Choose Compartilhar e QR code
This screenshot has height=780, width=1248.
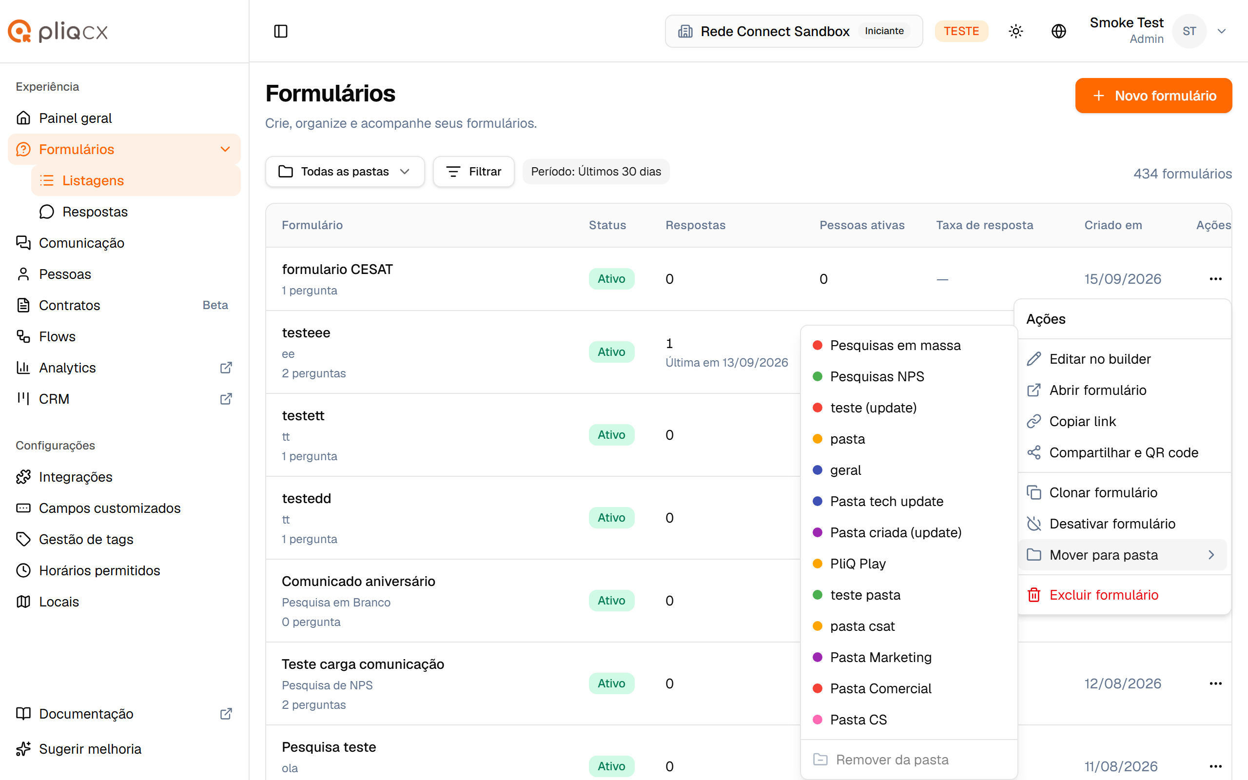tap(1122, 452)
